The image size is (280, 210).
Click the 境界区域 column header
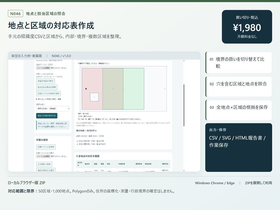coord(139,164)
